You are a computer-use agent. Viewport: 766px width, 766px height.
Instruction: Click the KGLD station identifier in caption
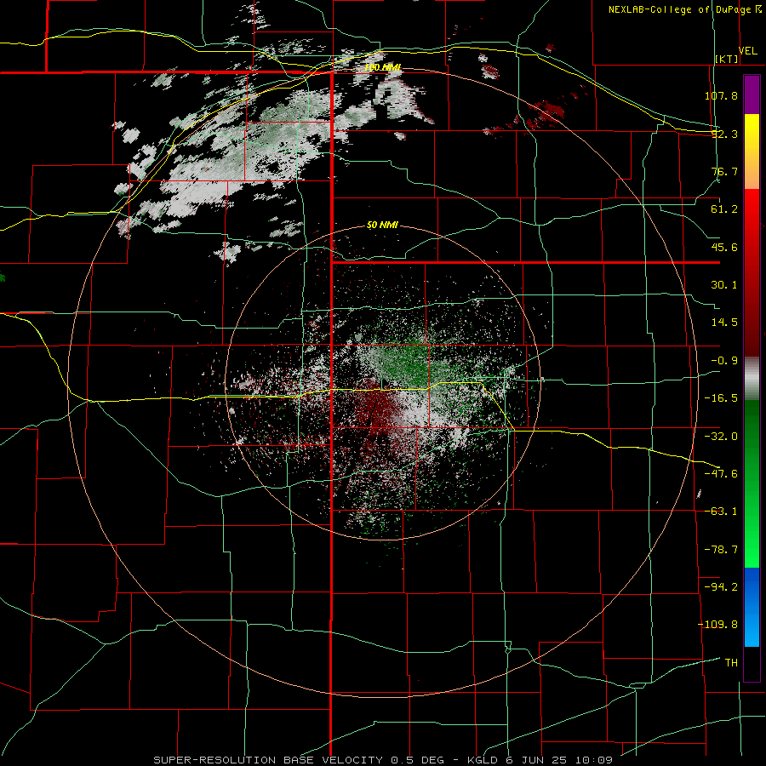[483, 760]
